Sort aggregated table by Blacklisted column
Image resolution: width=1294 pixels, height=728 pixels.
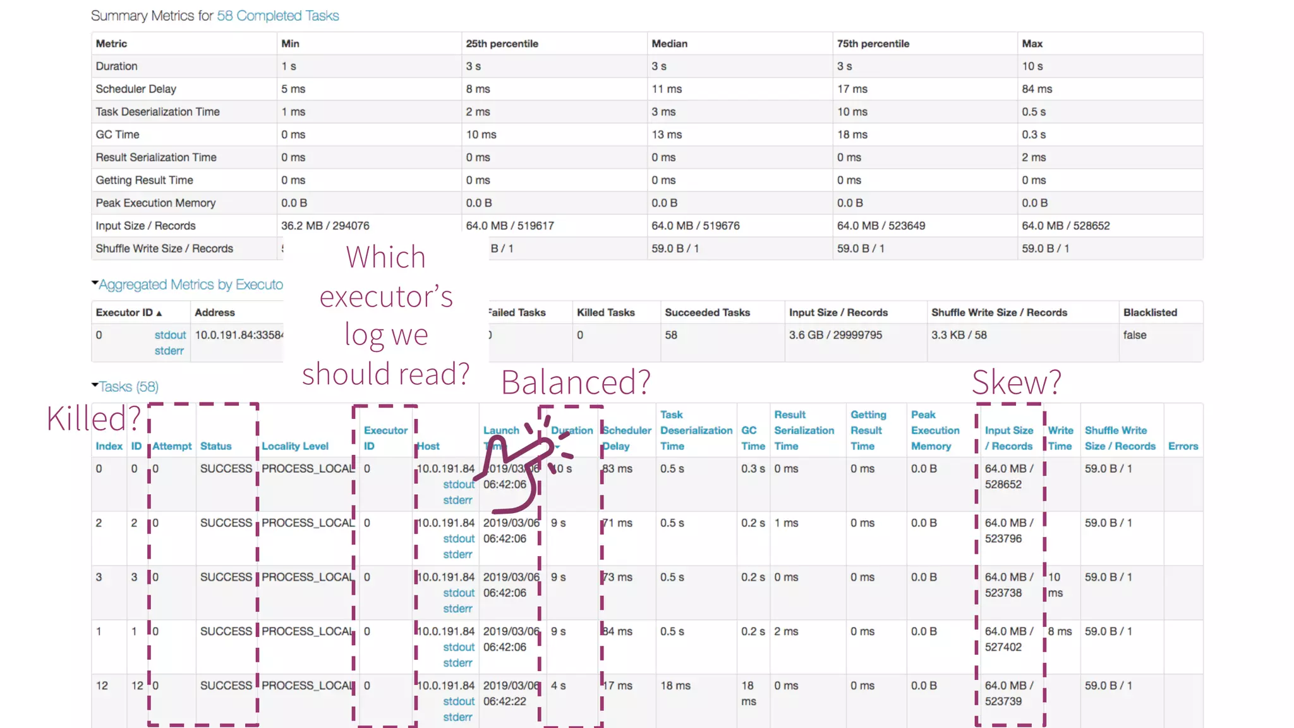point(1150,312)
